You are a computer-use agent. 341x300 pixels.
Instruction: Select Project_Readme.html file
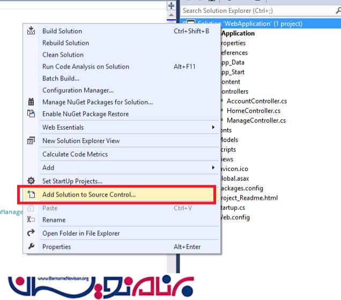click(x=249, y=198)
